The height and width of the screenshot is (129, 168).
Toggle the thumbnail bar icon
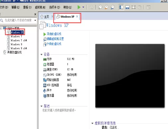pyautogui.click(x=127, y=7)
